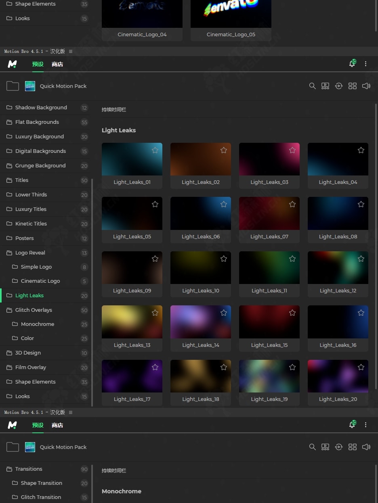Open the Cinematic Logo subfolder
The height and width of the screenshot is (503, 378).
tap(40, 281)
